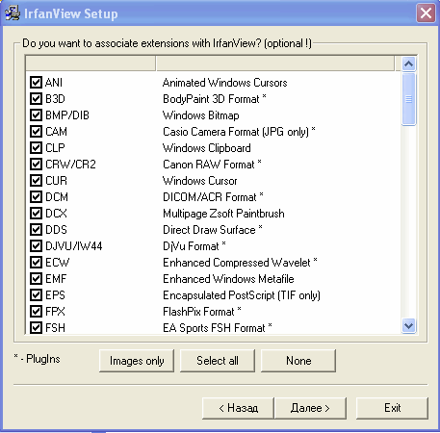Uncheck the FPX checkbox
The height and width of the screenshot is (433, 440).
pyautogui.click(x=36, y=312)
